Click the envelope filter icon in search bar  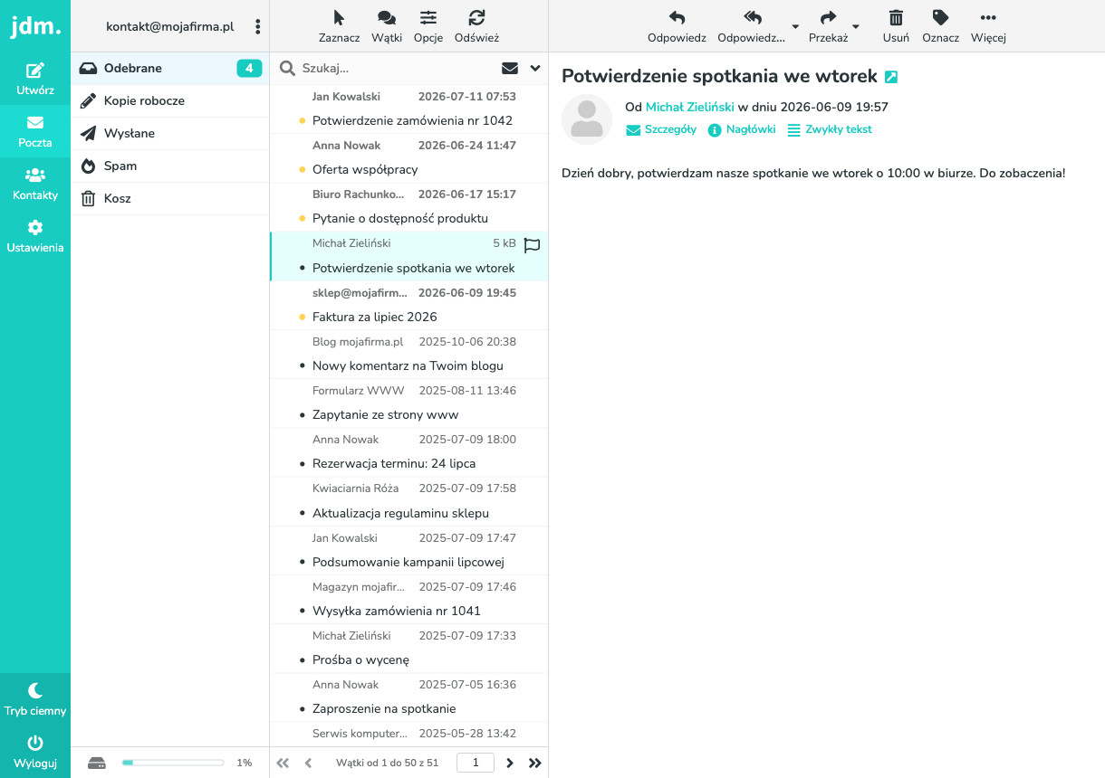[x=510, y=68]
